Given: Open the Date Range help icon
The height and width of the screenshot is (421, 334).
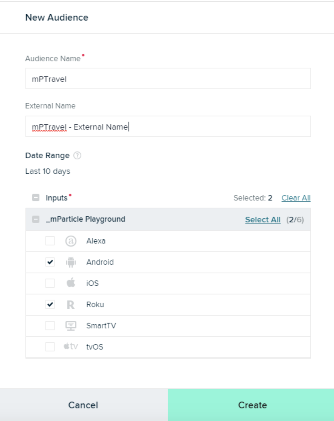Looking at the screenshot, I should pos(77,155).
